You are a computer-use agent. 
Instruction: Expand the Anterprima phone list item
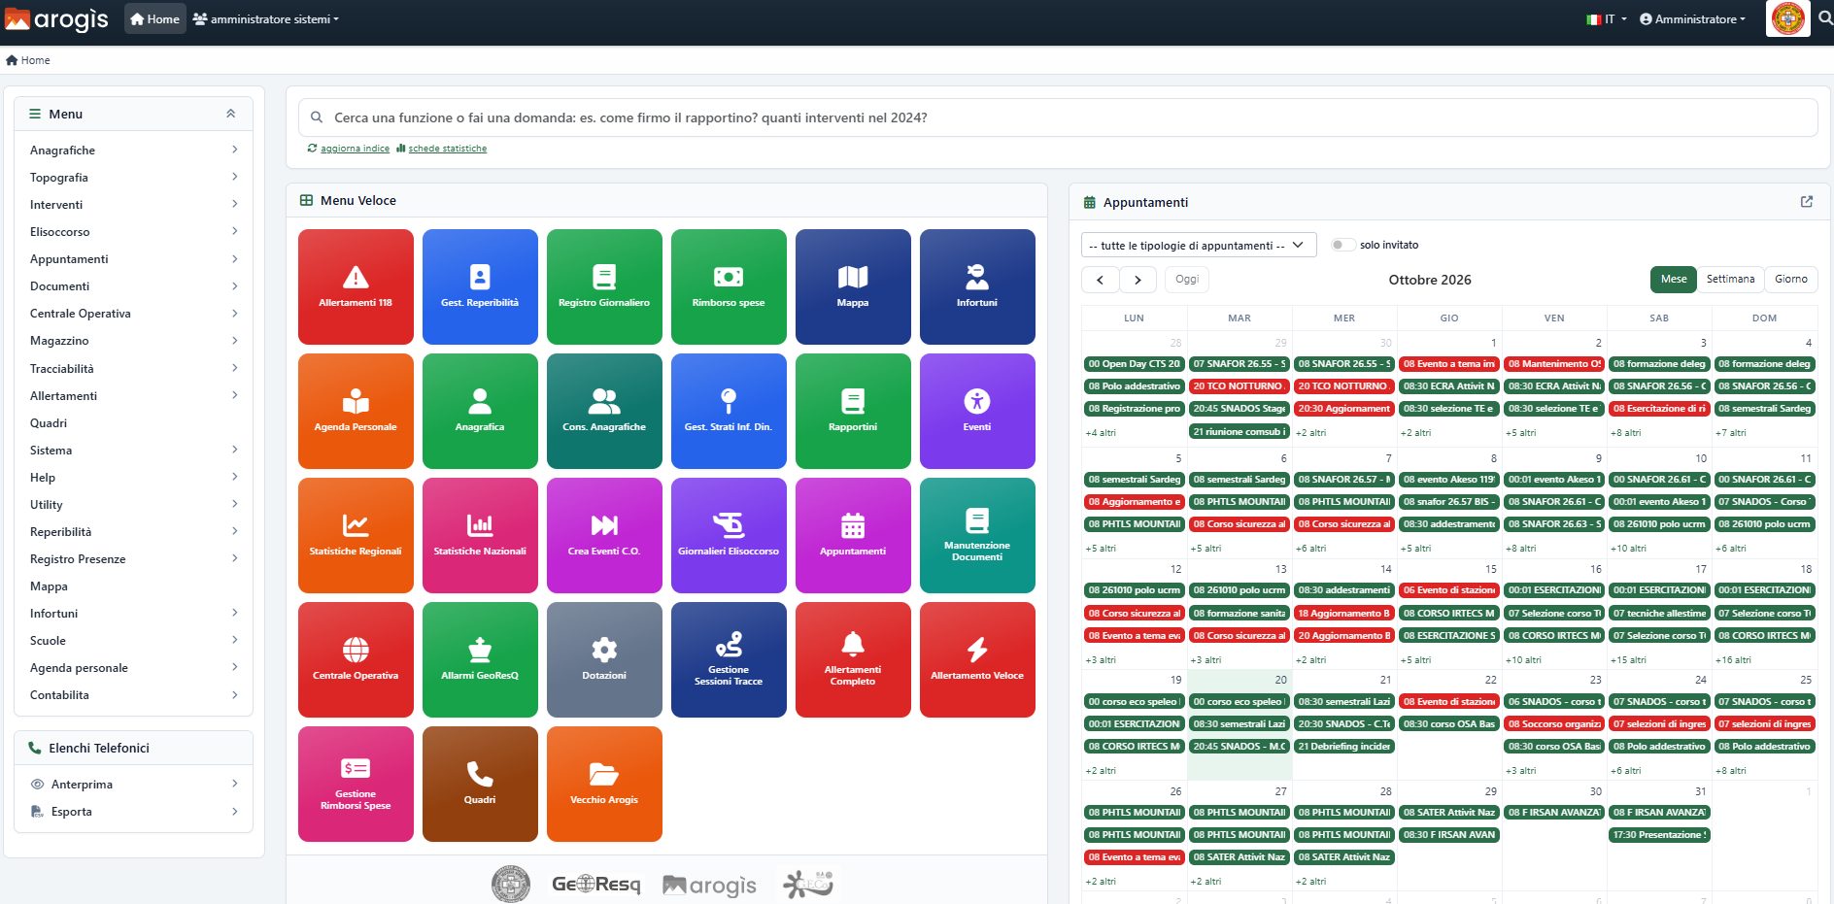[133, 784]
